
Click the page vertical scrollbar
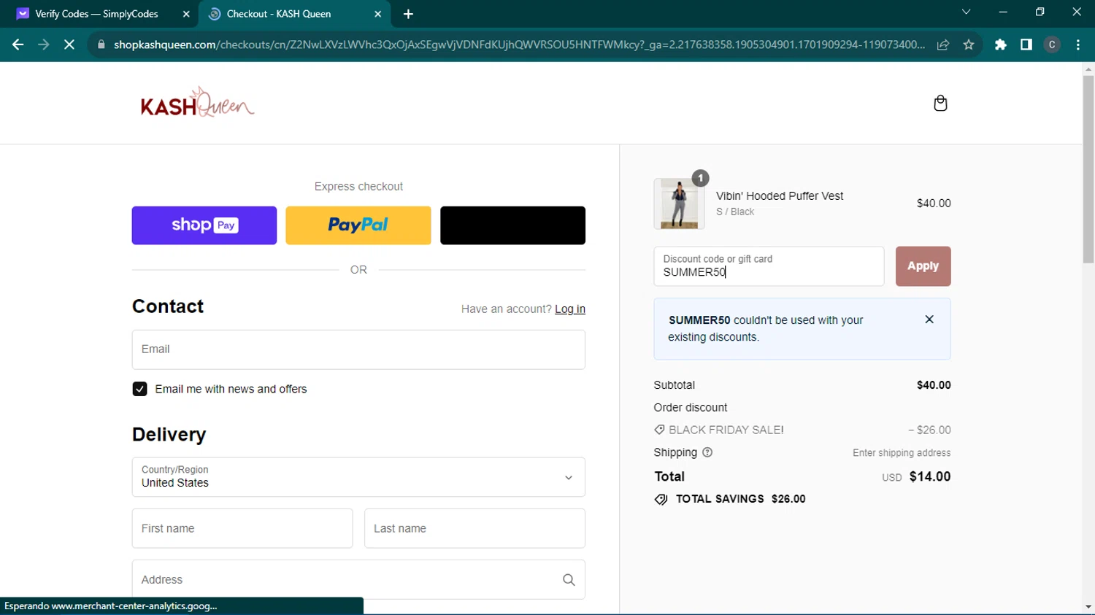[x=1088, y=169]
